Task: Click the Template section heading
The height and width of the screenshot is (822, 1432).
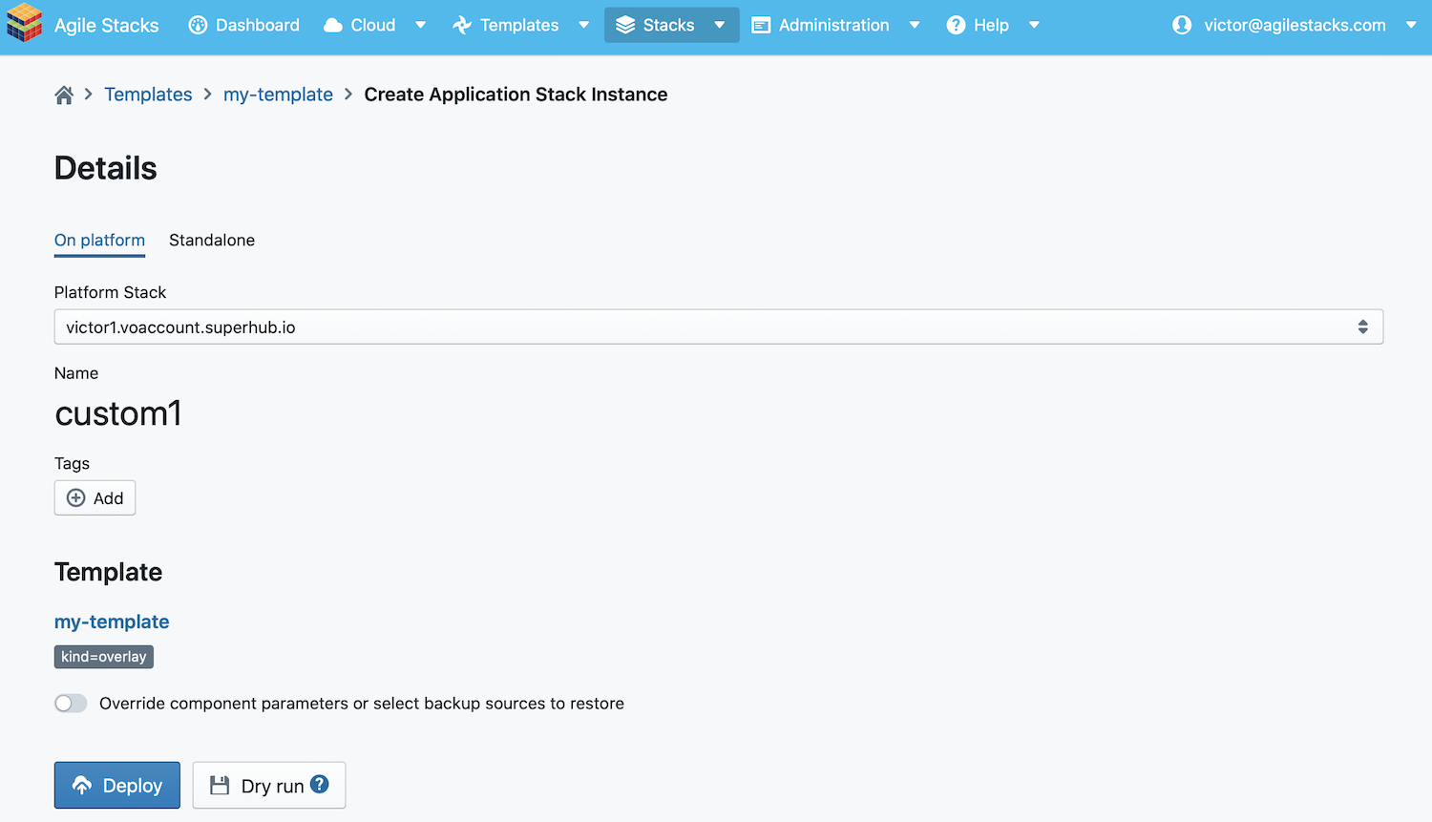Action: point(108,572)
